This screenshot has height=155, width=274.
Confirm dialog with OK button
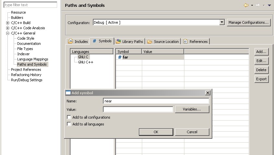(x=156, y=132)
